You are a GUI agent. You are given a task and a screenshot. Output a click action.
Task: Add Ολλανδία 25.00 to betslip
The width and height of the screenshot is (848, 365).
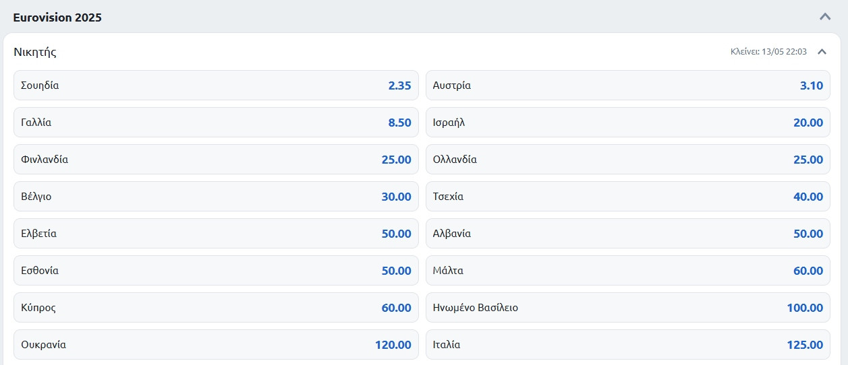(627, 160)
